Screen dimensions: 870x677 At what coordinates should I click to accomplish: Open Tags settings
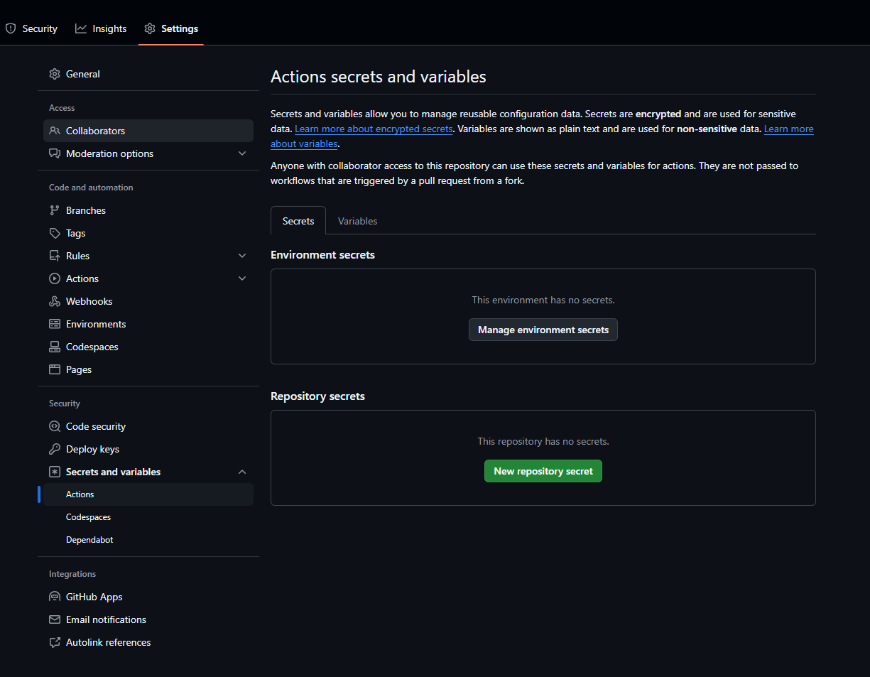click(x=148, y=233)
